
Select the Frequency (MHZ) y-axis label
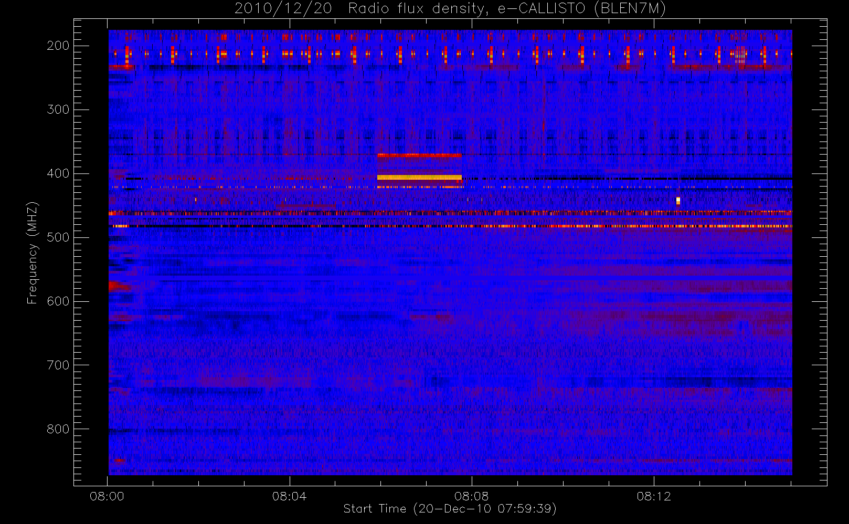(33, 253)
